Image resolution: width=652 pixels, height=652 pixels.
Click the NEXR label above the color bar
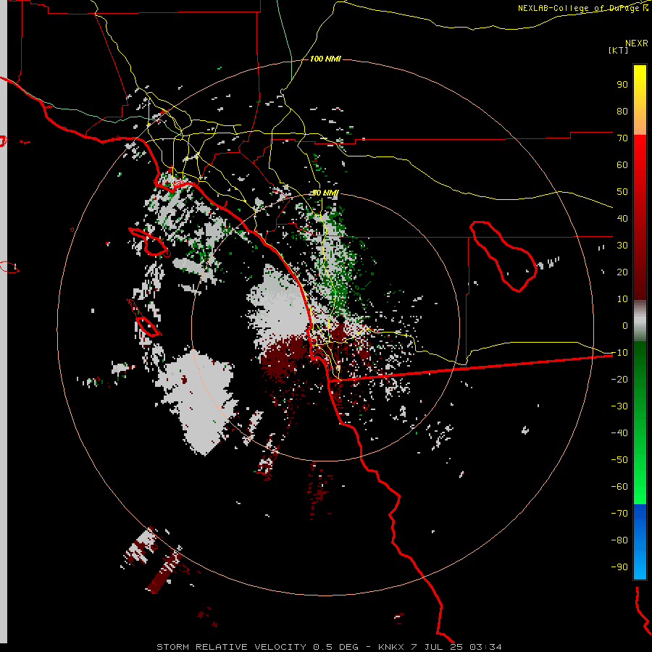(x=637, y=43)
